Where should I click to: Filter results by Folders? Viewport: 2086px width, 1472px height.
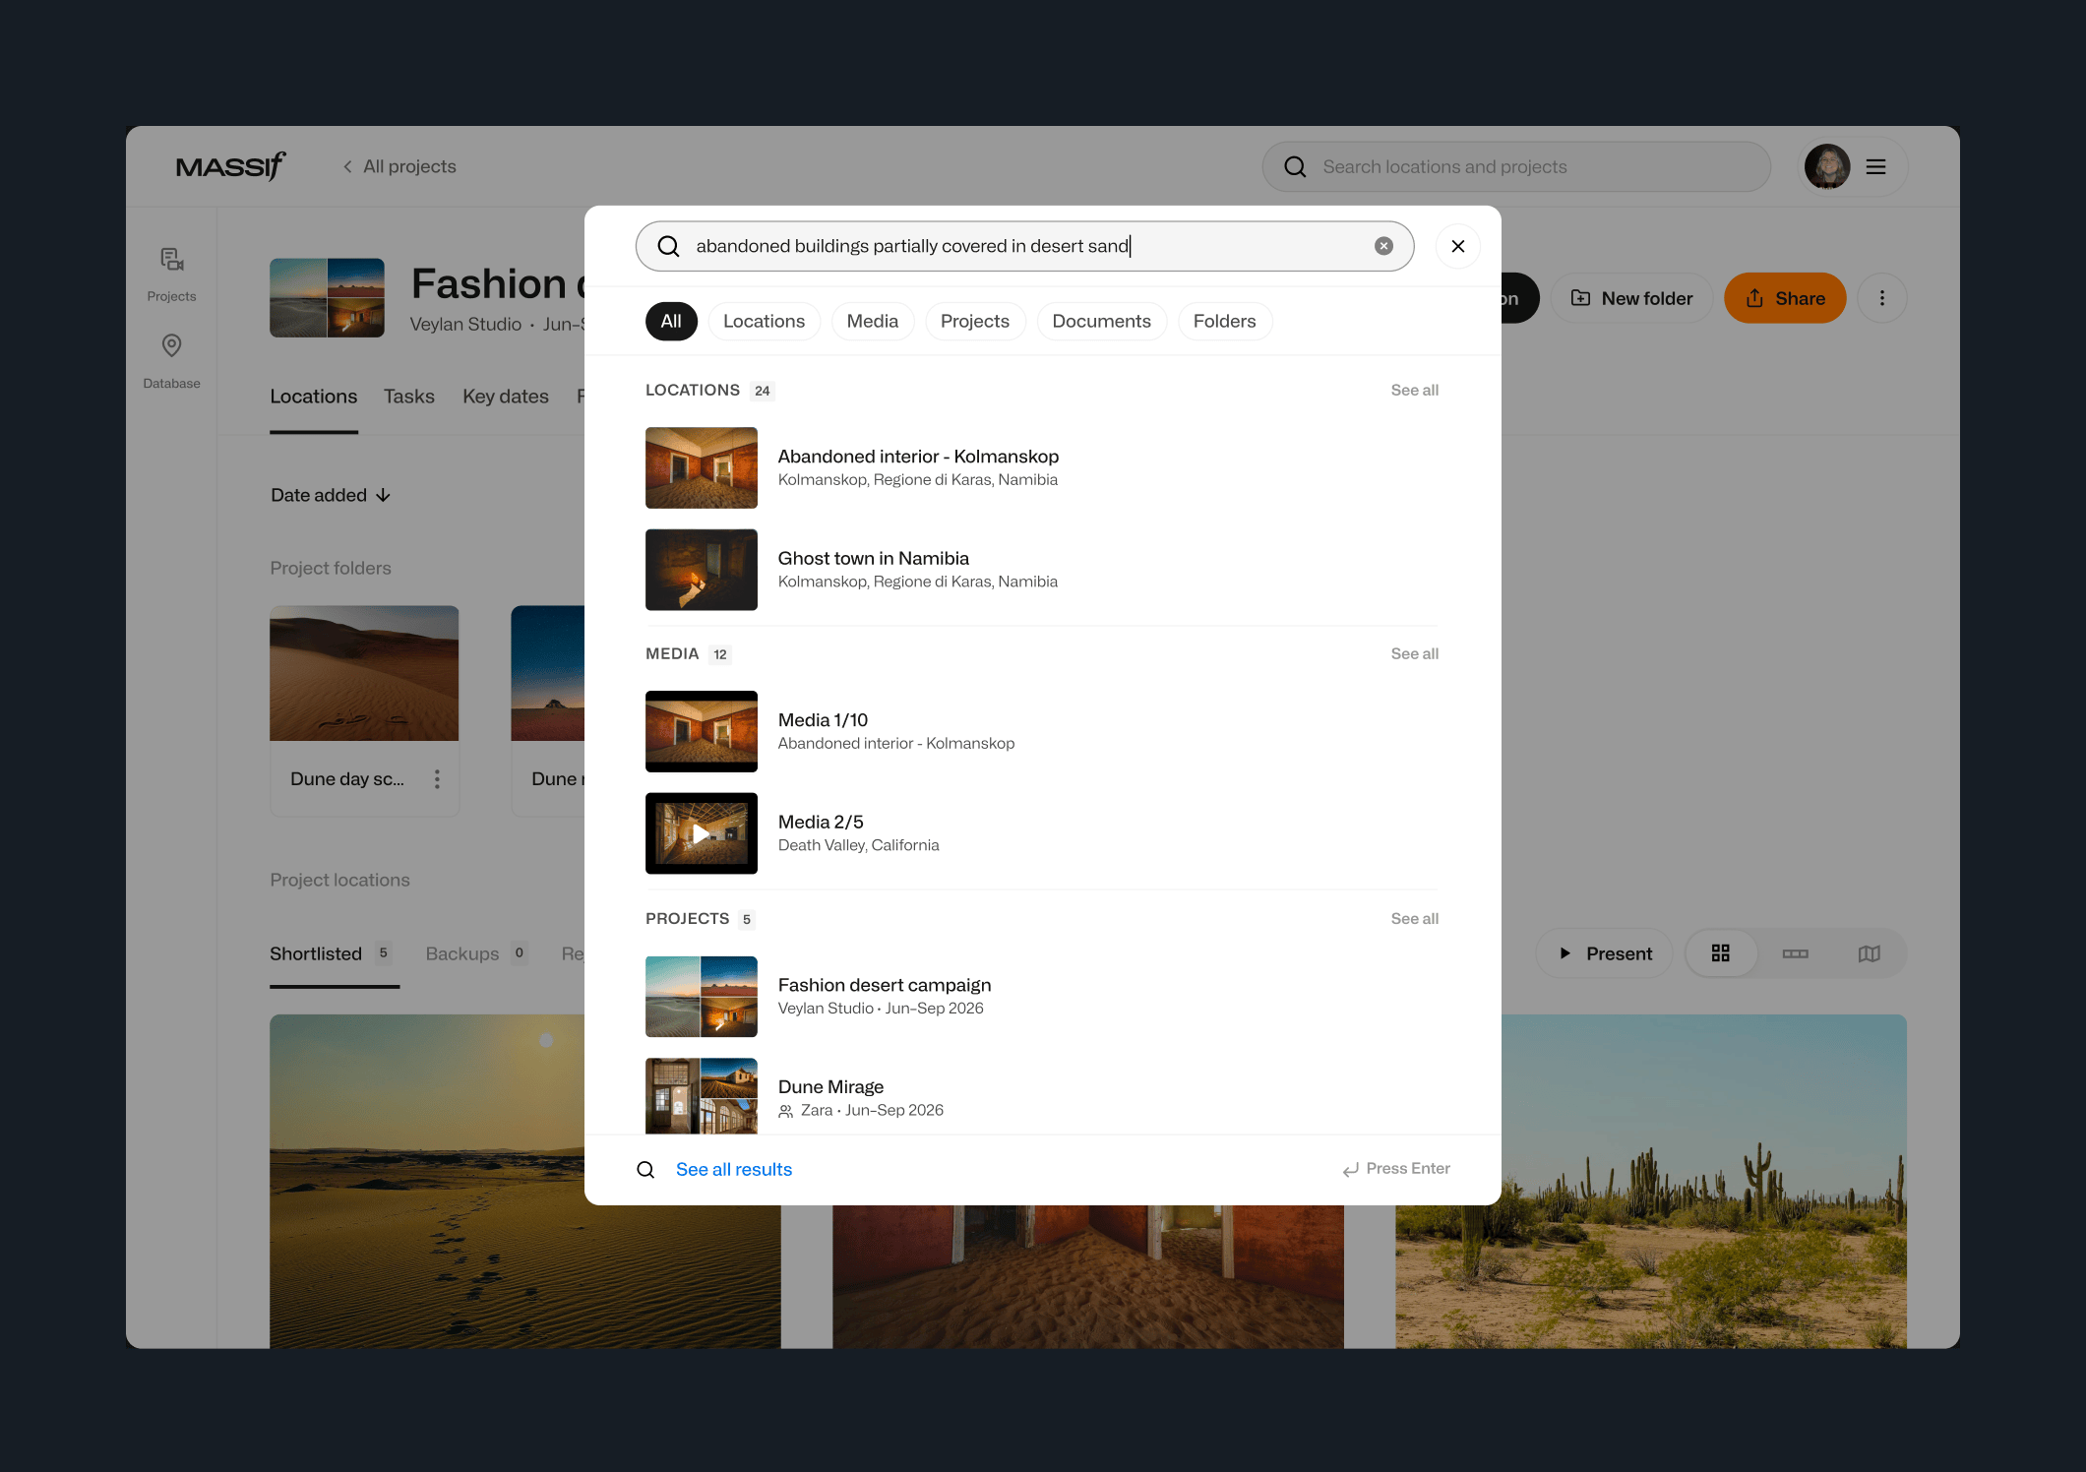pyautogui.click(x=1224, y=322)
